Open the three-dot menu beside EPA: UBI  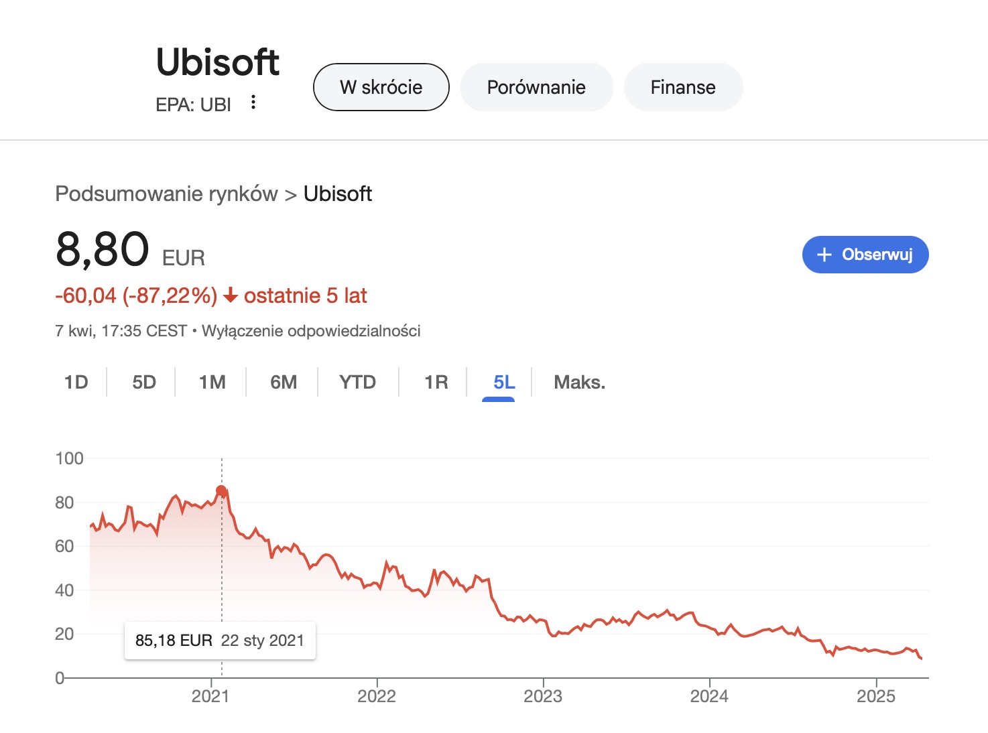tap(253, 103)
